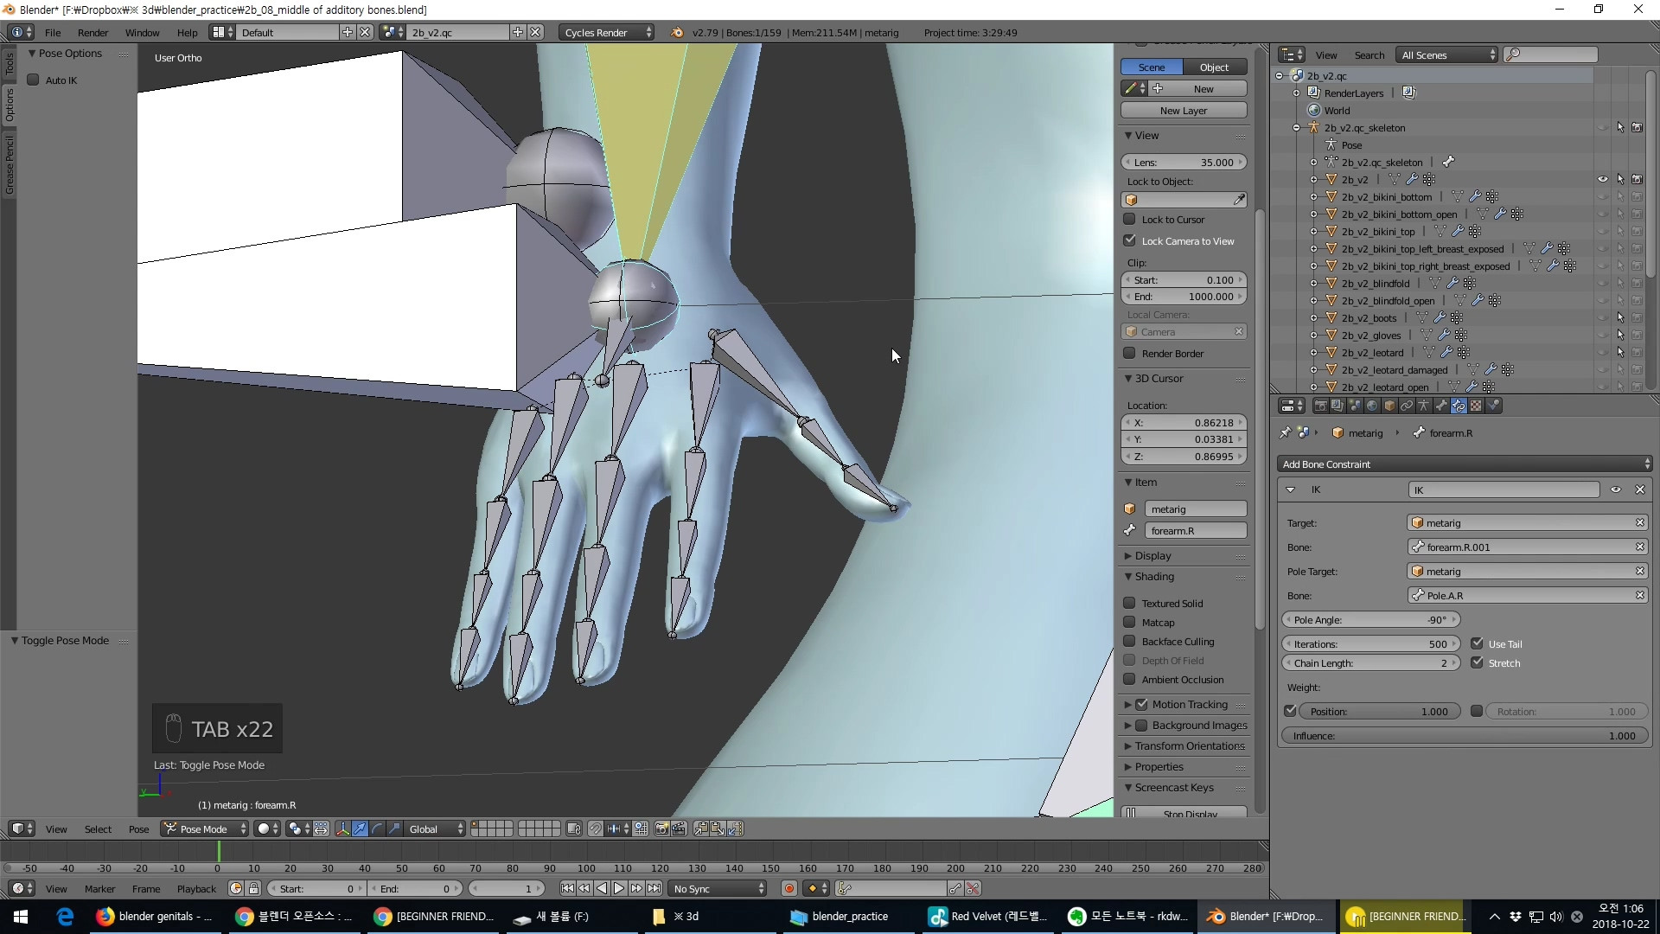Toggle the snap magnet icon in 3D header
The width and height of the screenshot is (1660, 934).
(x=595, y=828)
